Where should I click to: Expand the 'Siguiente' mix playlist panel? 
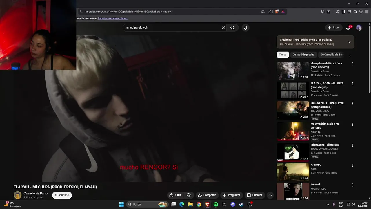[349, 42]
